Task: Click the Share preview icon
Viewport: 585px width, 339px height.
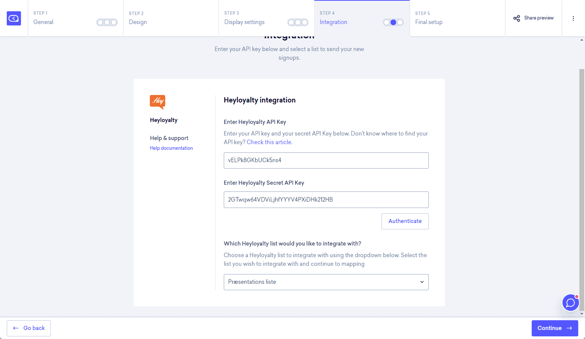Action: click(517, 18)
